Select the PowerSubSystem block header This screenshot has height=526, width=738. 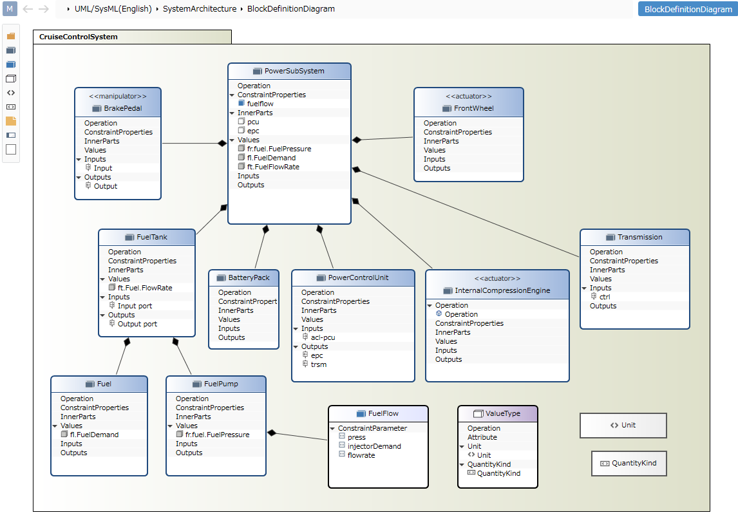[x=289, y=71]
